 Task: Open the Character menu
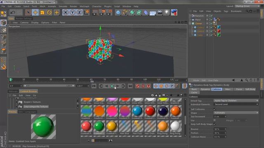(97, 7)
